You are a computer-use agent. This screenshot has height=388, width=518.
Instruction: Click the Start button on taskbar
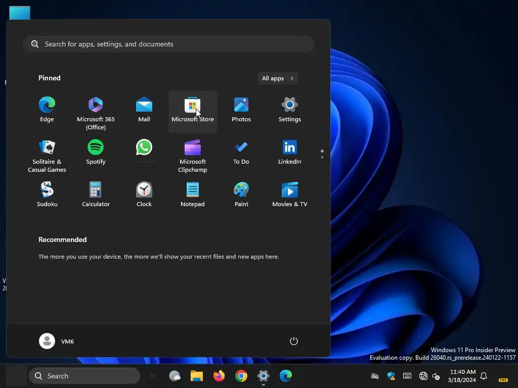(16, 376)
